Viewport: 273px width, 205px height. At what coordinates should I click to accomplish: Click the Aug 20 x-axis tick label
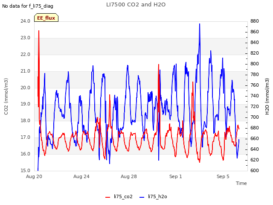pyautogui.click(x=34, y=176)
